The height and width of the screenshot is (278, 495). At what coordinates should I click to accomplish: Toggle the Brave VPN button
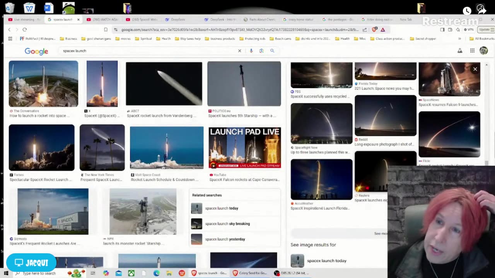[469, 30]
